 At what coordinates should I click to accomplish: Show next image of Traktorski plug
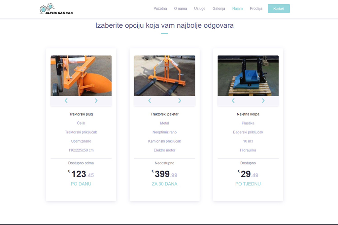click(x=96, y=100)
